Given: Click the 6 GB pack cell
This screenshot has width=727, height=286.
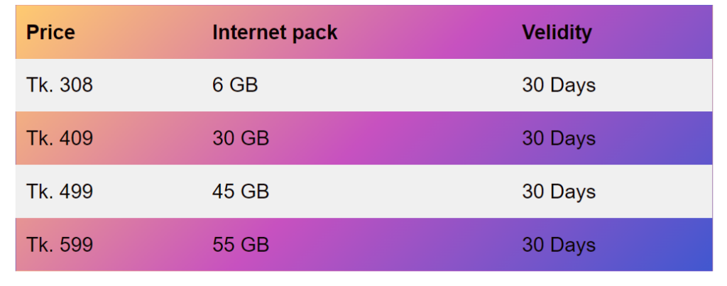Looking at the screenshot, I should [x=235, y=85].
